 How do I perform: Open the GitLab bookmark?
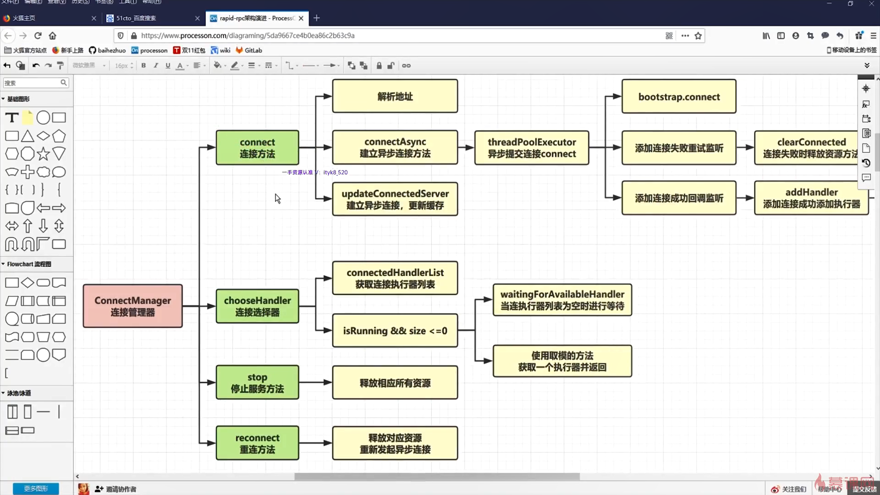(249, 50)
